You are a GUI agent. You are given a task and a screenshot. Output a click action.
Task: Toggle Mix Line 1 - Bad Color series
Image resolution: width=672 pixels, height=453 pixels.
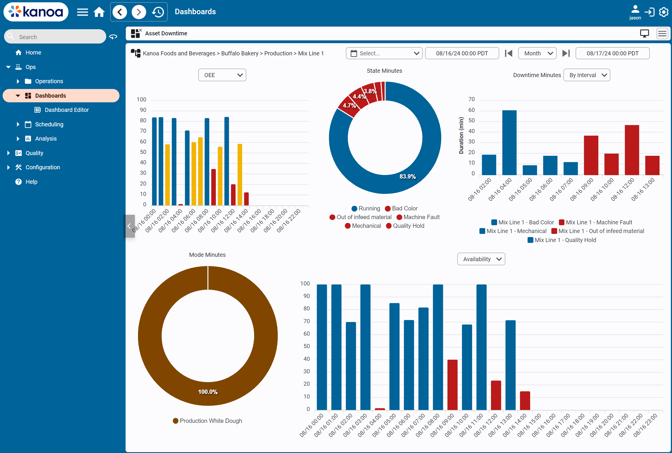pos(523,222)
